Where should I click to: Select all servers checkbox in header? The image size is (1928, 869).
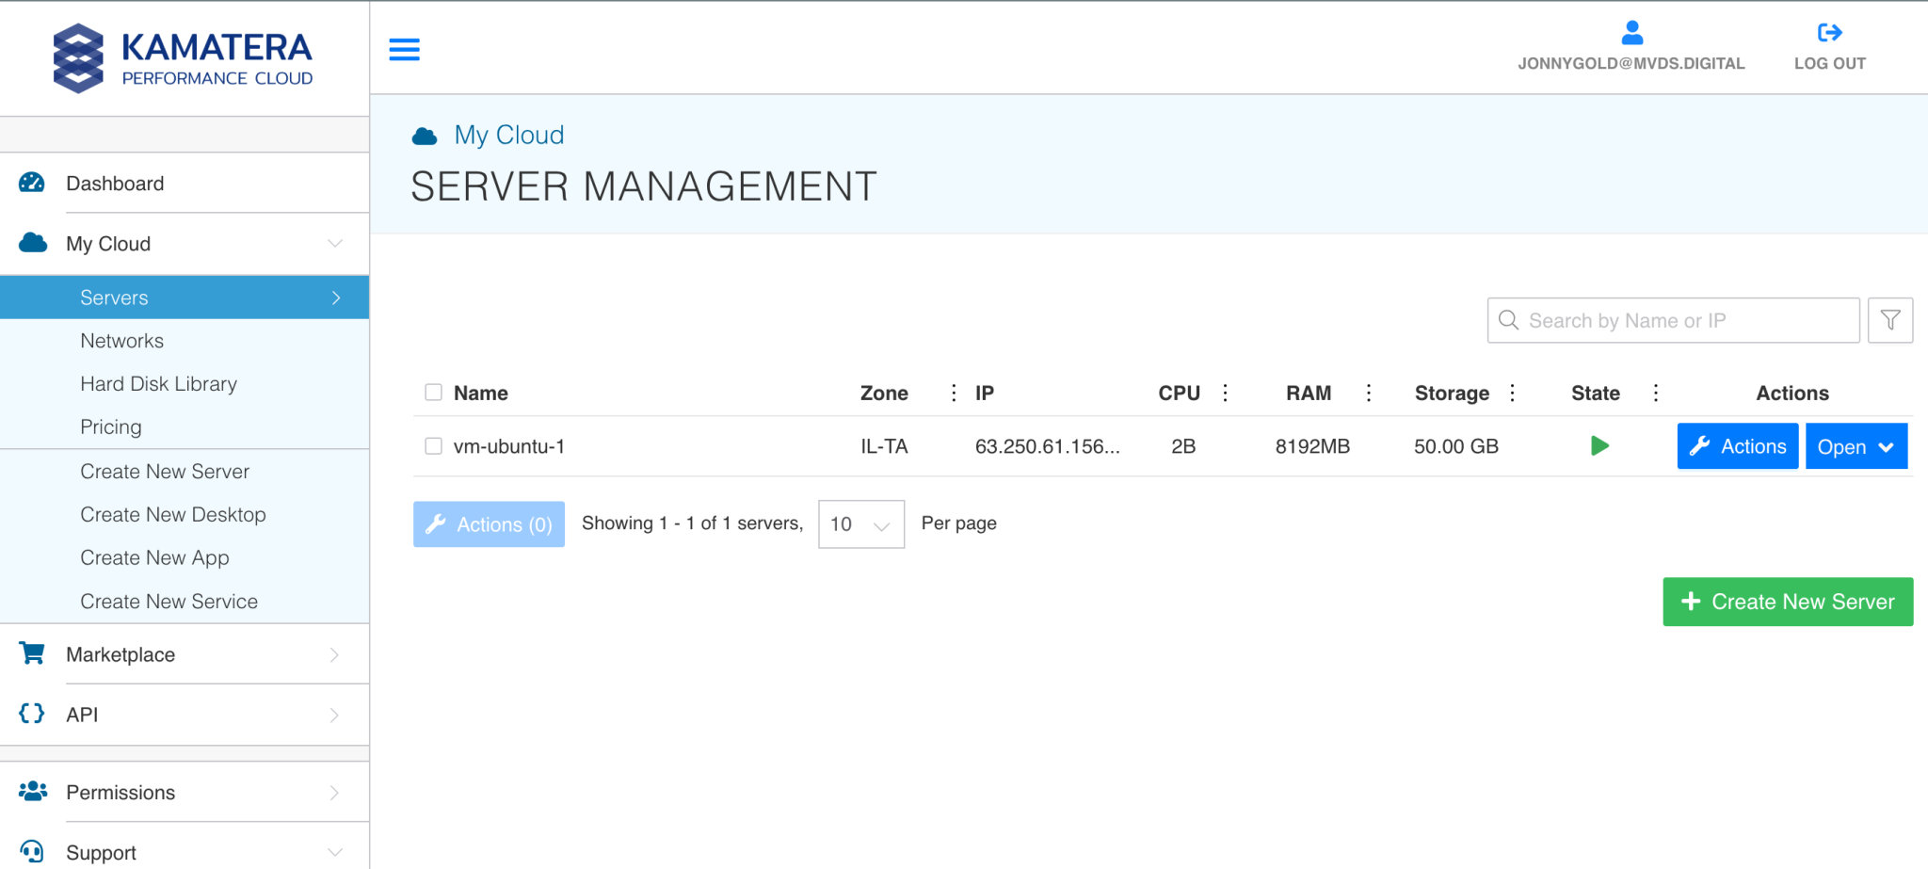(433, 392)
